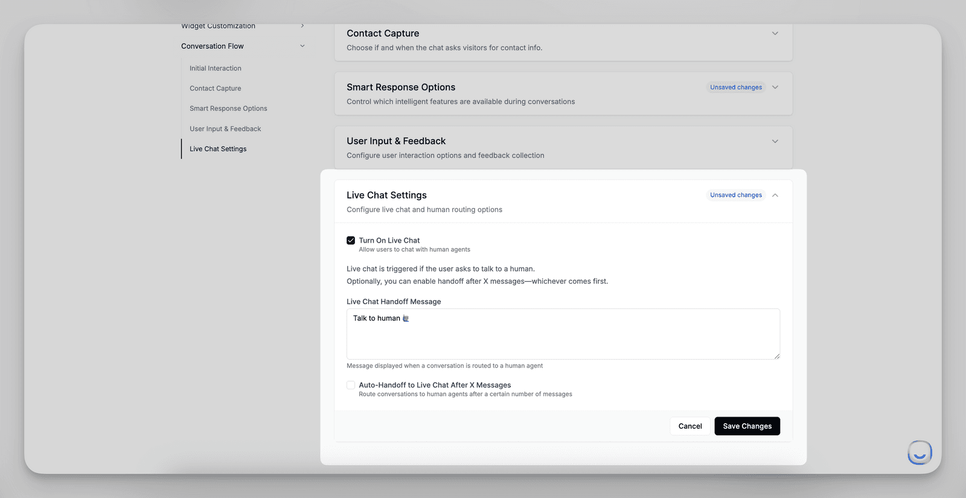Select Live Chat Settings in sidebar

(x=218, y=149)
